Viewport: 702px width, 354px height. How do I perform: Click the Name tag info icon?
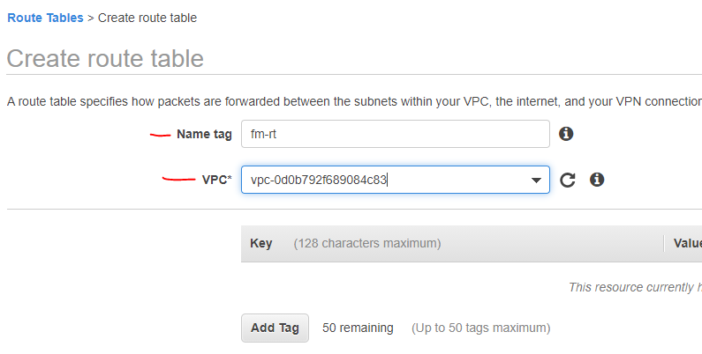click(x=567, y=134)
